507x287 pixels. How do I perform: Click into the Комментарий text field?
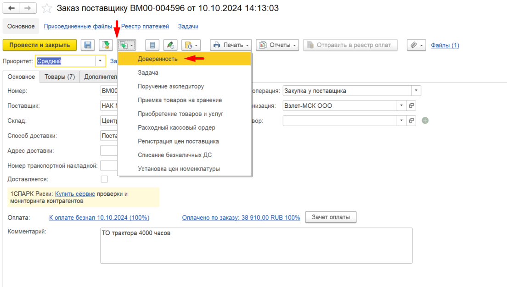[256, 246]
